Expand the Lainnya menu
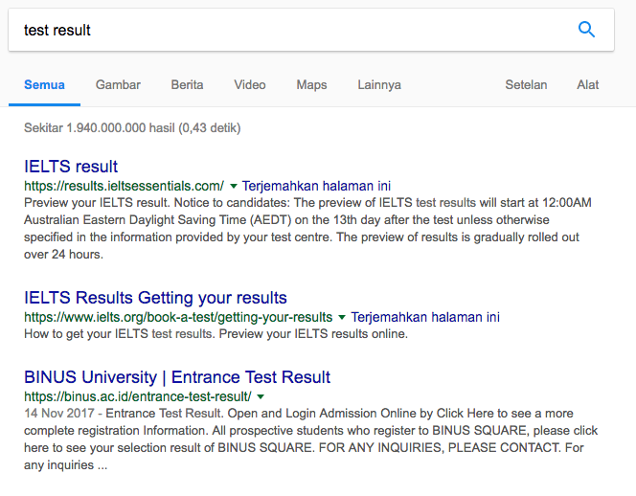The image size is (636, 496). coord(379,85)
